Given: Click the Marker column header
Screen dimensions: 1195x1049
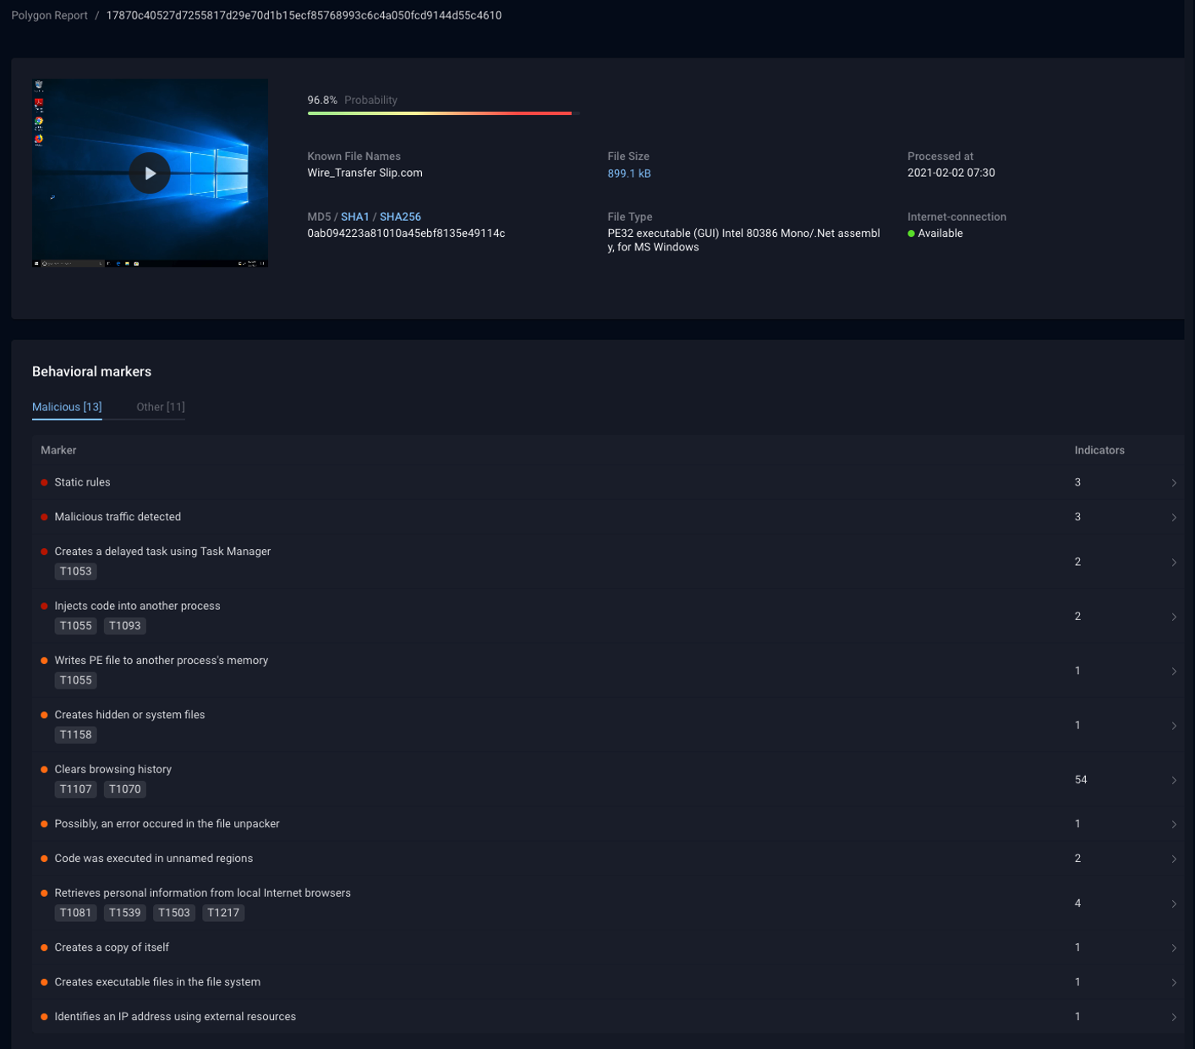Looking at the screenshot, I should pos(58,450).
